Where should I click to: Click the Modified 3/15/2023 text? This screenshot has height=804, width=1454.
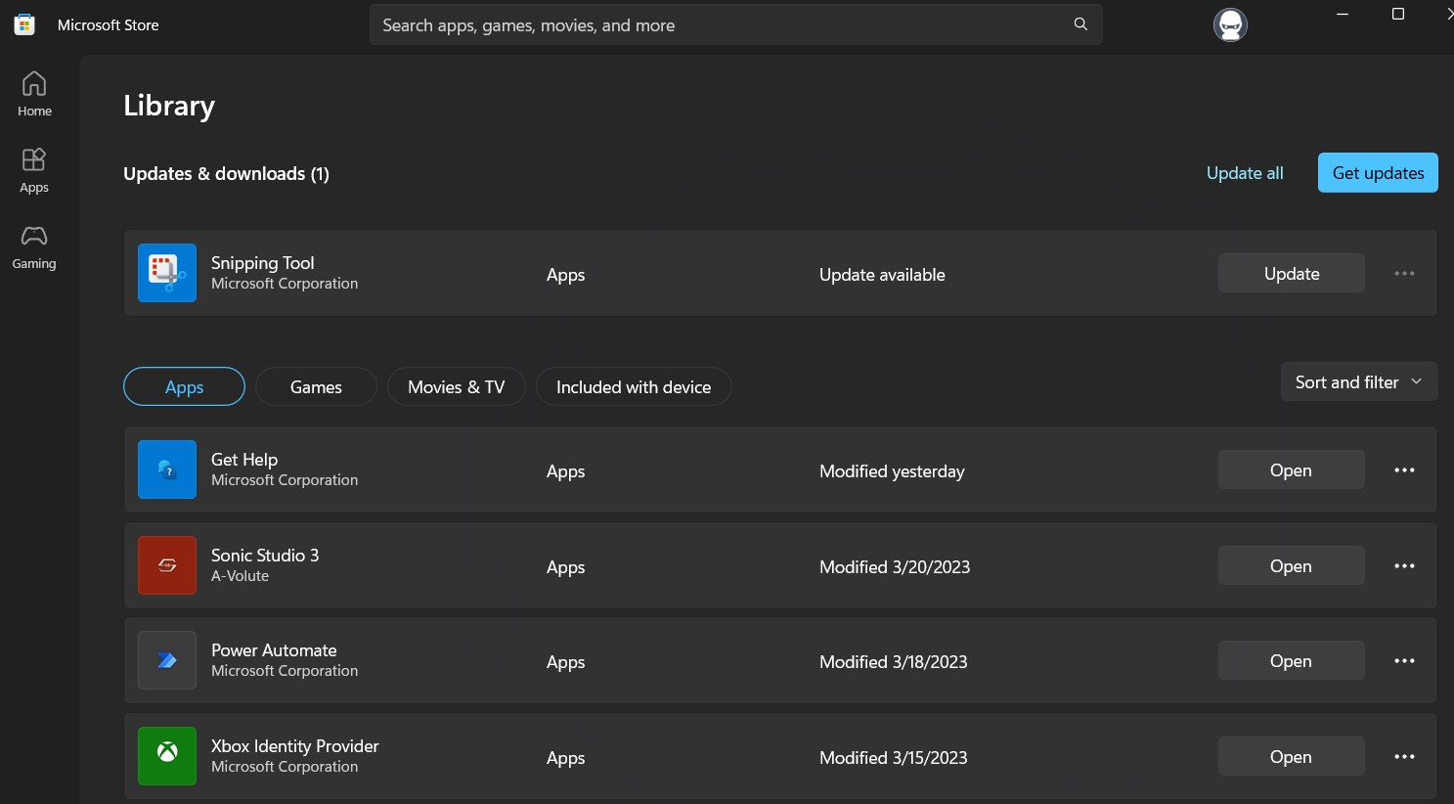pos(894,758)
